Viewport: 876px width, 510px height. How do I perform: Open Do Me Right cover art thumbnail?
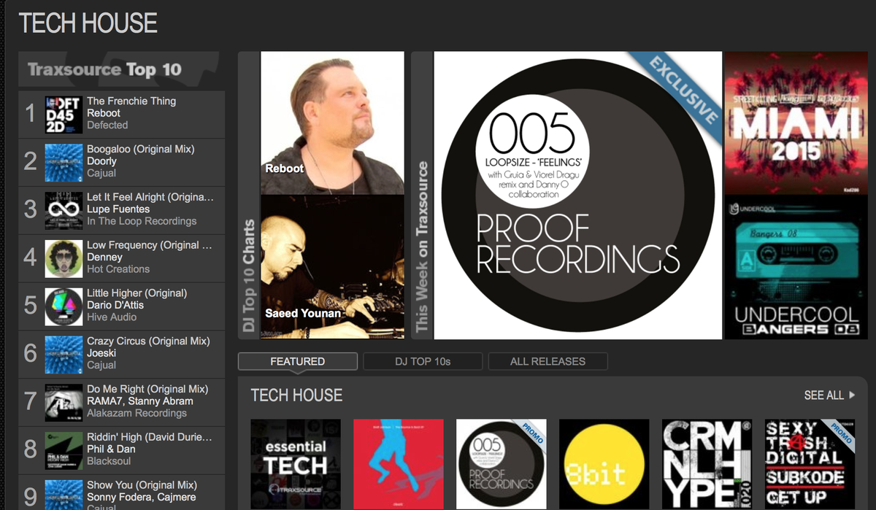pos(64,402)
